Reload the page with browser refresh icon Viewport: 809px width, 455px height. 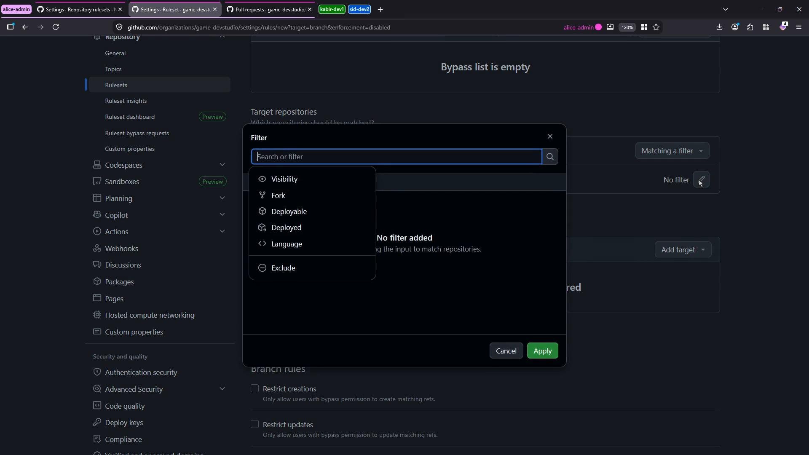tap(56, 27)
